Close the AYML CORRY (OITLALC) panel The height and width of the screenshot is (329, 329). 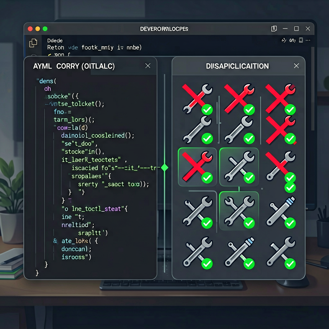(x=148, y=66)
